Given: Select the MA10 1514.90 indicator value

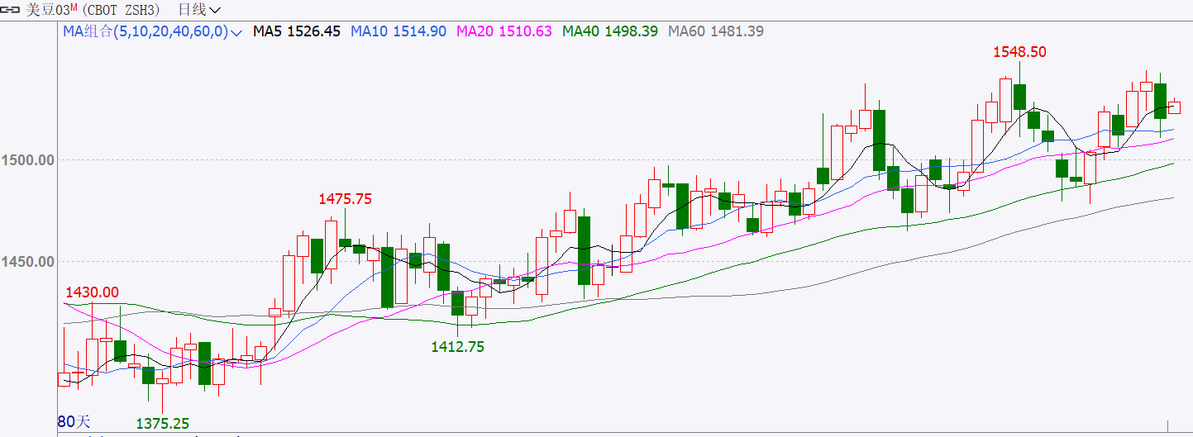Looking at the screenshot, I should click(x=398, y=31).
